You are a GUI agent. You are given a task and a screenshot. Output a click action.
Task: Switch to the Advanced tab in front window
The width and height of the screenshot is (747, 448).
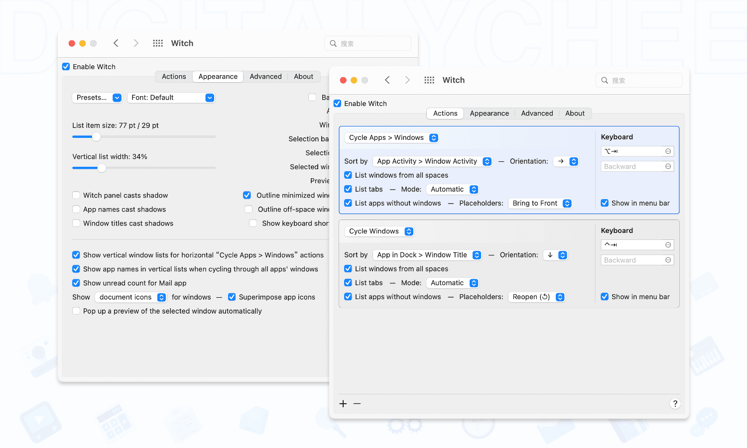tap(537, 113)
